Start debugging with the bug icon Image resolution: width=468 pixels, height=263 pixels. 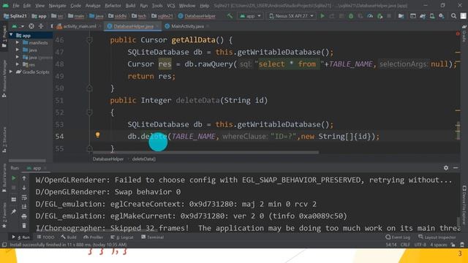pyautogui.click(x=351, y=16)
